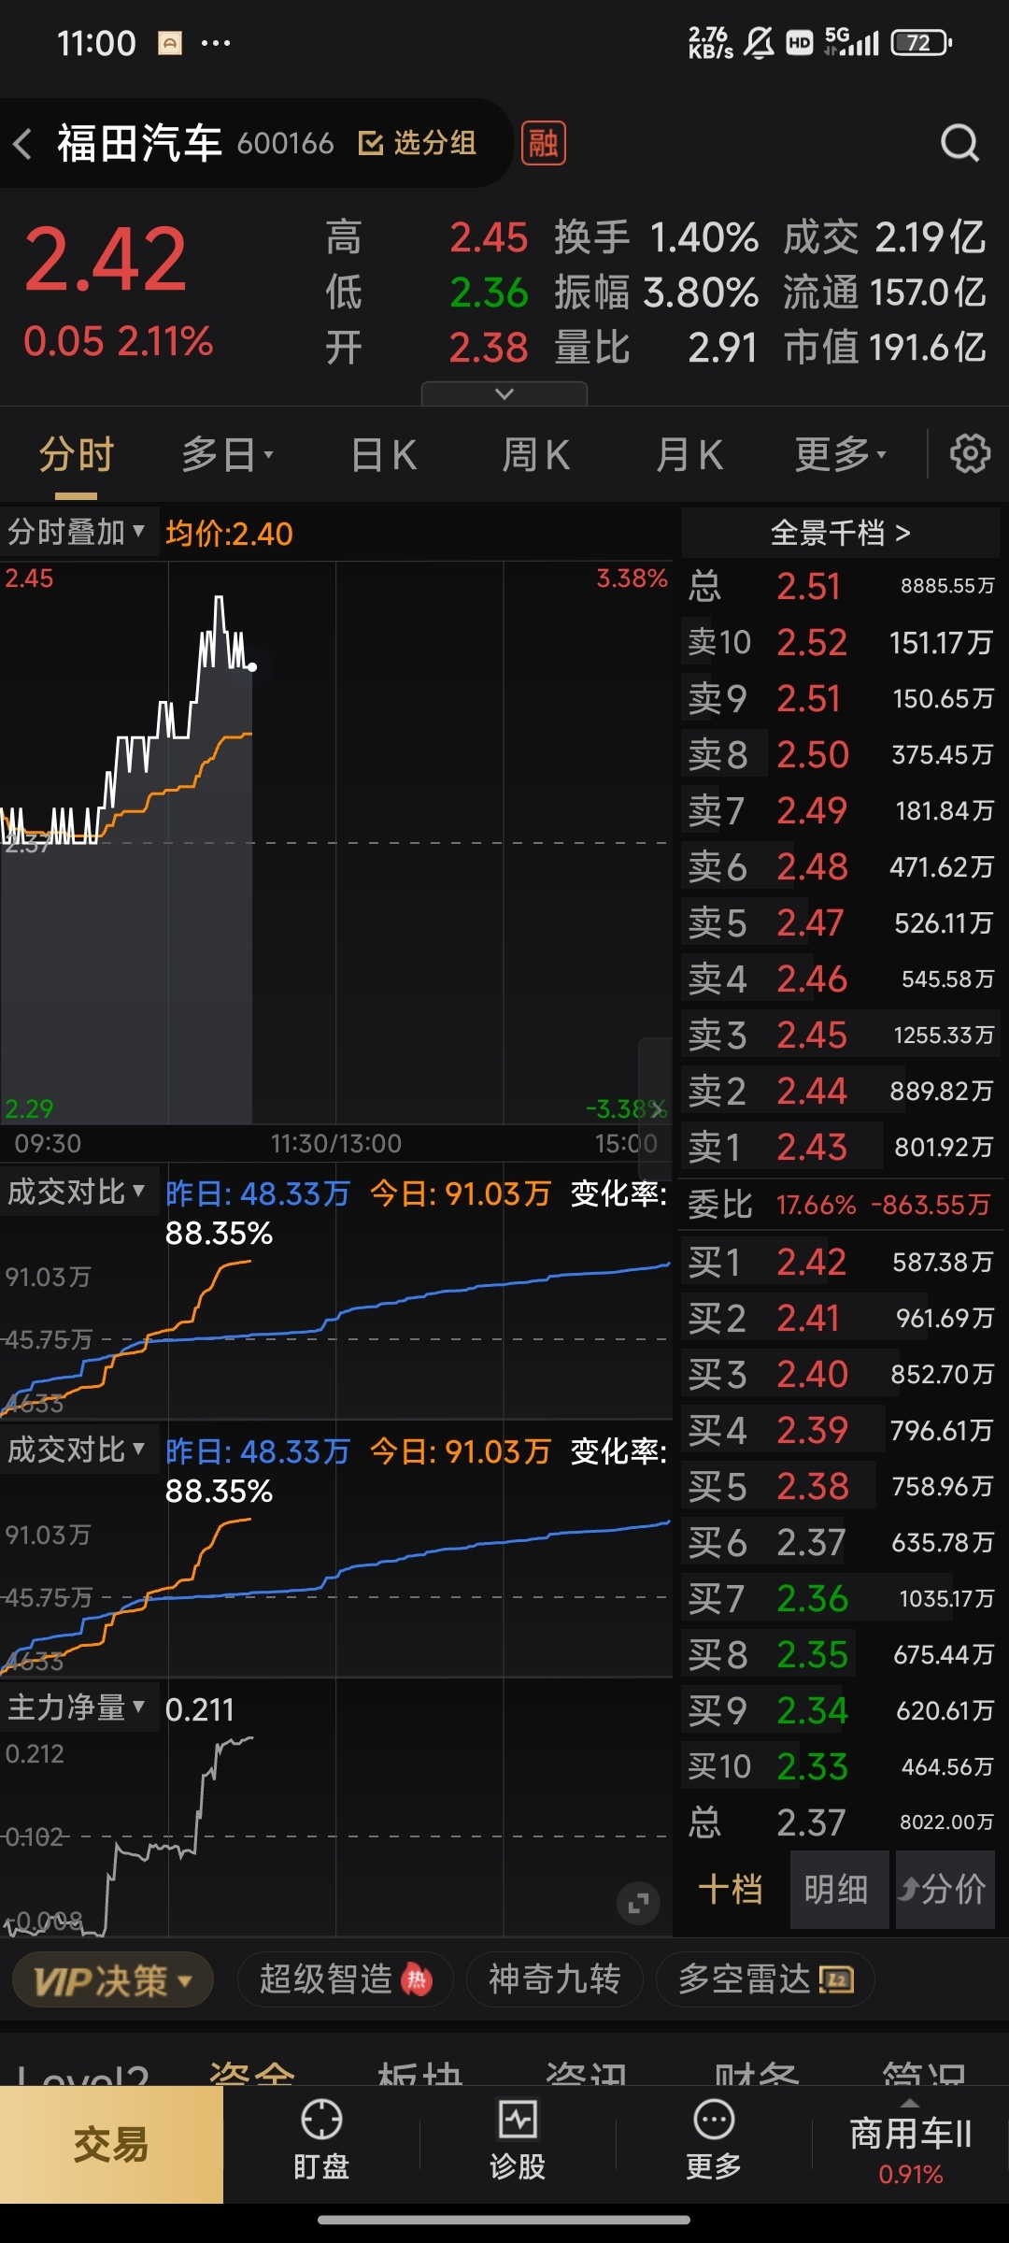Open VIP决策 dropdown

(x=113, y=1979)
